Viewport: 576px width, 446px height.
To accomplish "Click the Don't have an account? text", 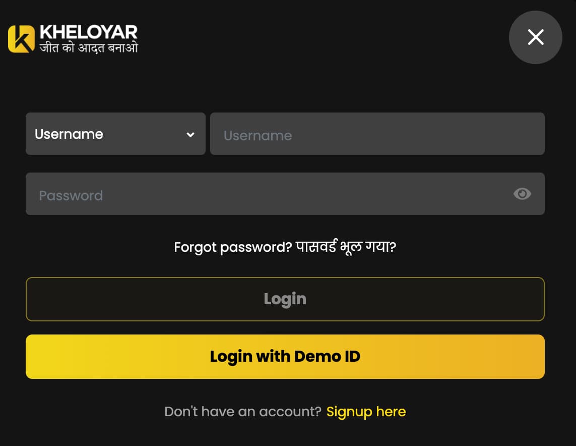I will tap(242, 412).
